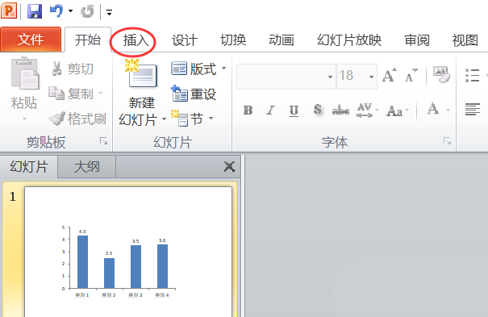
Task: Open the 切换 (Transitions) tab
Action: [x=233, y=40]
